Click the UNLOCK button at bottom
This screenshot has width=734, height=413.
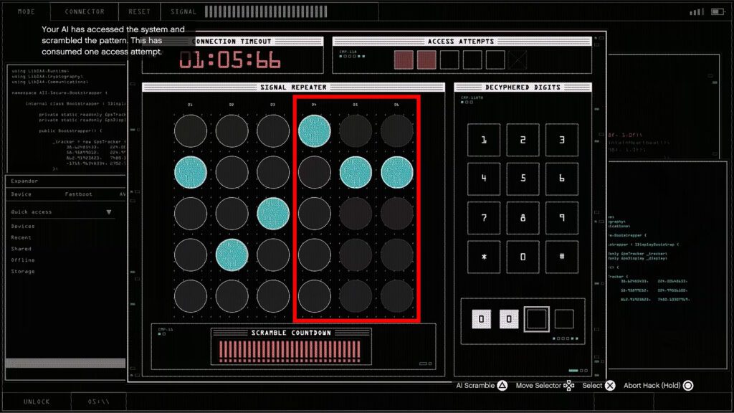pyautogui.click(x=37, y=402)
